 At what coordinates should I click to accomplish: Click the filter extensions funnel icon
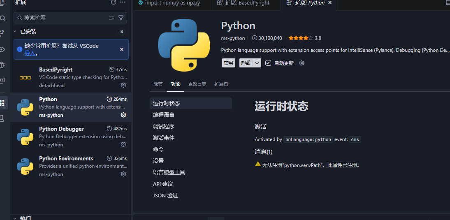(121, 18)
